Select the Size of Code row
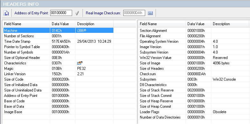The width and height of the screenshot is (250, 124). pos(58,79)
